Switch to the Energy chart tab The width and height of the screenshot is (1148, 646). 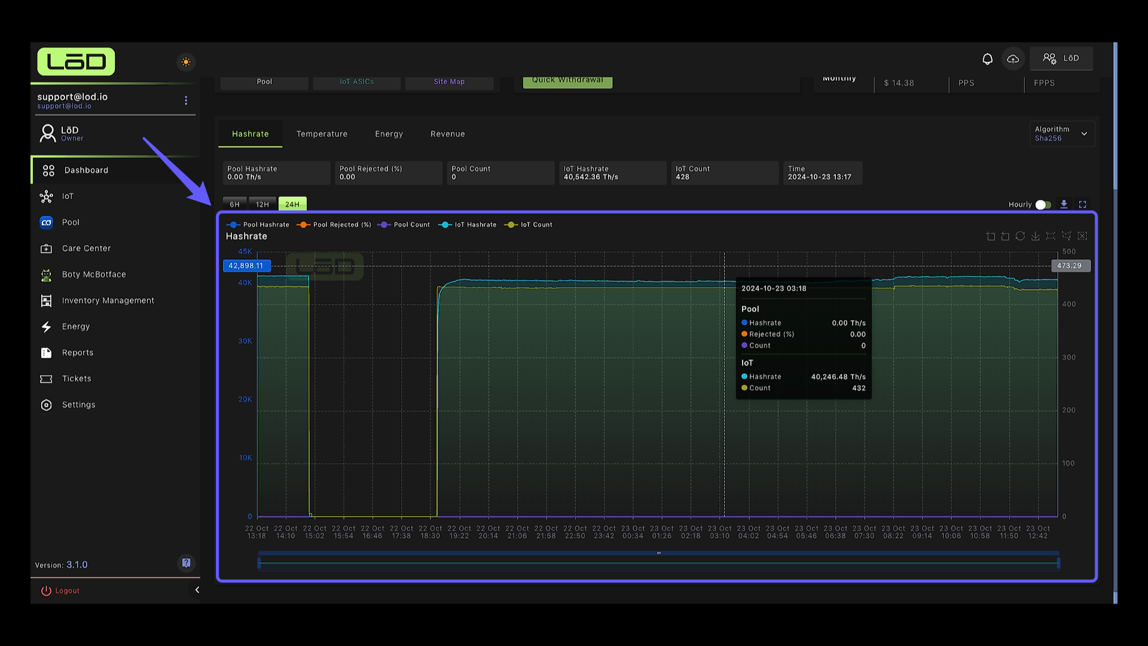tap(389, 134)
